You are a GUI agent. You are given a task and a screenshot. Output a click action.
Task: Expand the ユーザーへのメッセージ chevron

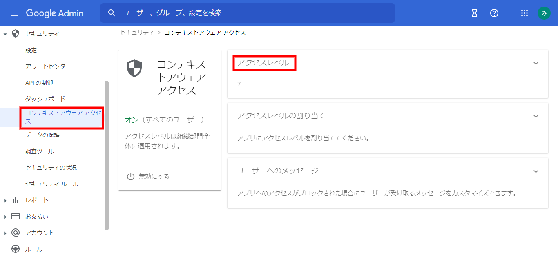pyautogui.click(x=536, y=171)
